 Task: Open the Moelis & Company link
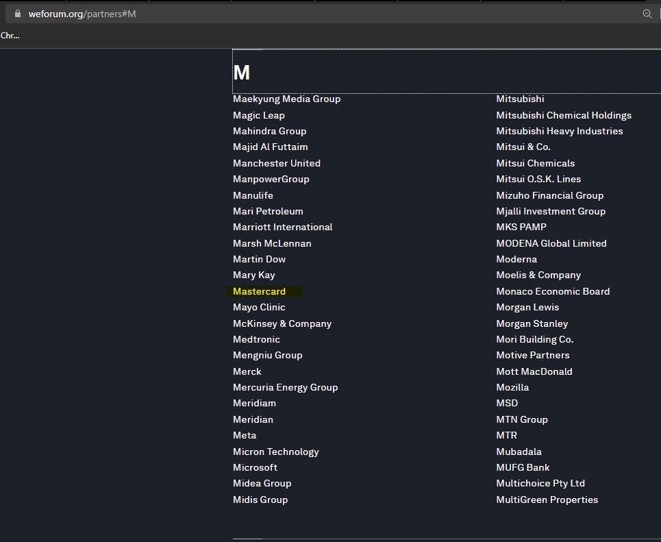pos(538,275)
